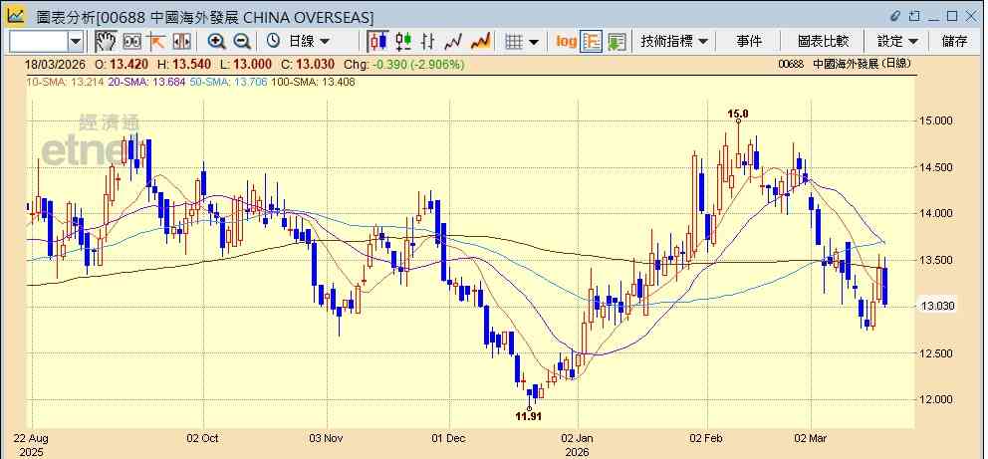The image size is (988, 459).
Task: Click the C: 13.030 close value
Action: (308, 65)
